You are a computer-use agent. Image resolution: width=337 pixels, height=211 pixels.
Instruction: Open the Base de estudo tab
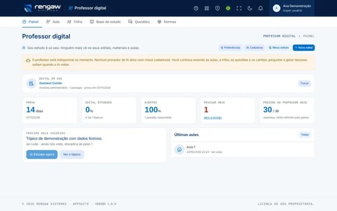105,22
